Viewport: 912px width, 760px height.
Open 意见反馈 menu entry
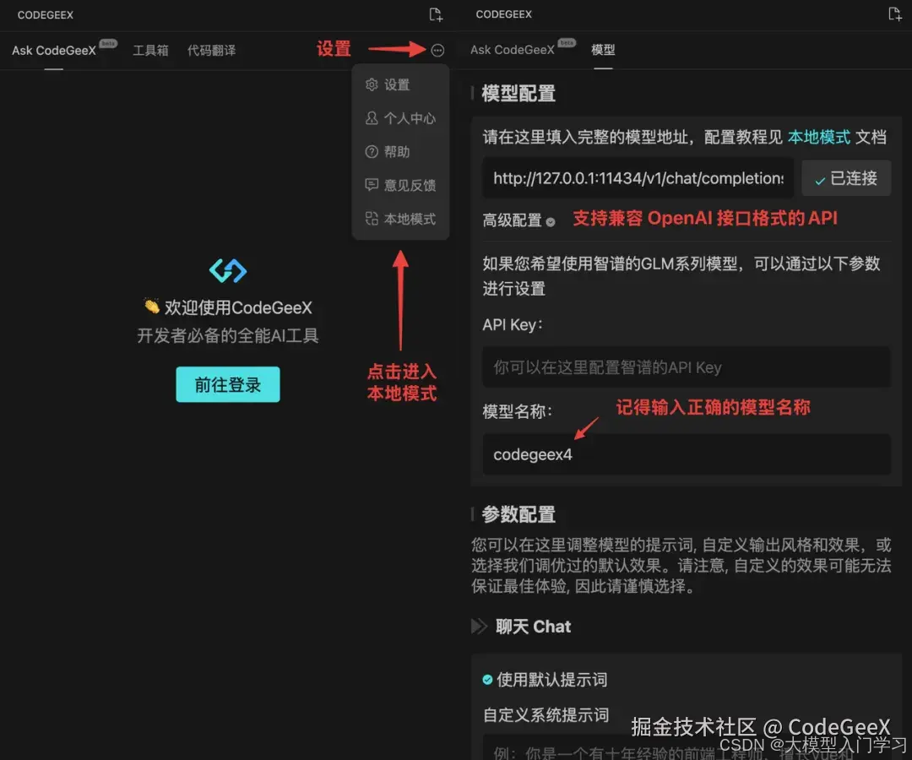[400, 186]
